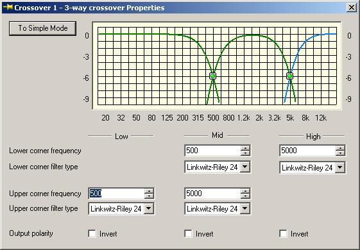Viewport: 360px width, 250px height.
Task: Select the 500 Hz crossover handle on graph
Action: 213,76
